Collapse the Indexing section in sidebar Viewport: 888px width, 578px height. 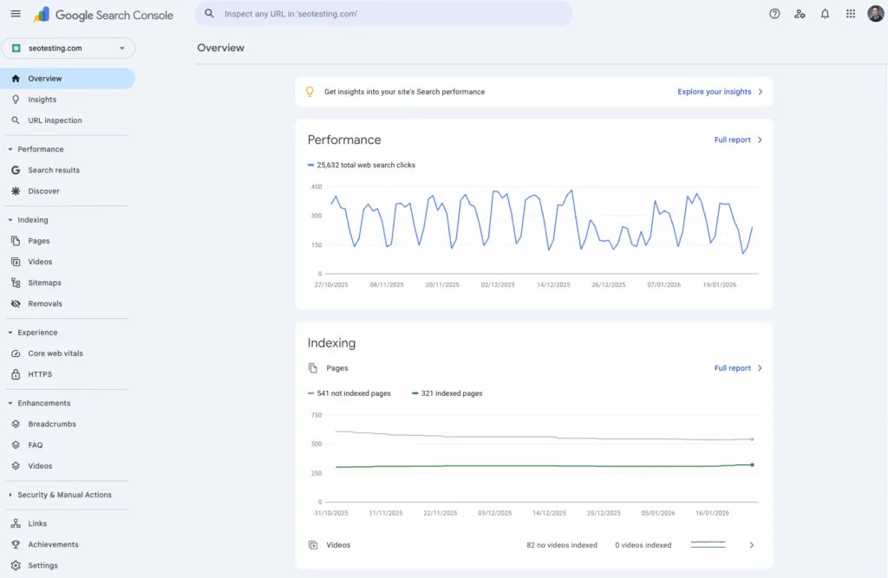tap(31, 219)
